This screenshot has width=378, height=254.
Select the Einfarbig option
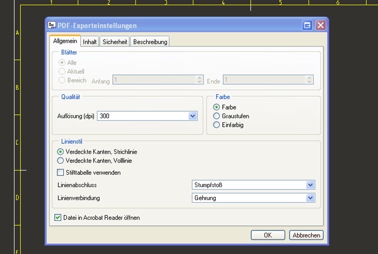tap(216, 125)
